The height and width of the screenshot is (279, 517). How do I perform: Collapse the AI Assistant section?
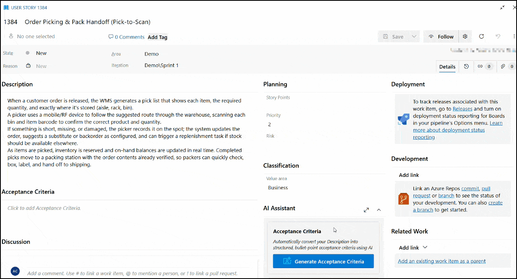379,210
